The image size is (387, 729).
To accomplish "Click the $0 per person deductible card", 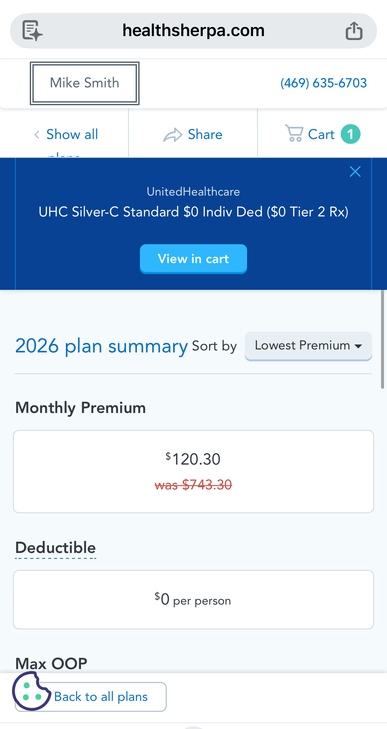I will tap(193, 599).
